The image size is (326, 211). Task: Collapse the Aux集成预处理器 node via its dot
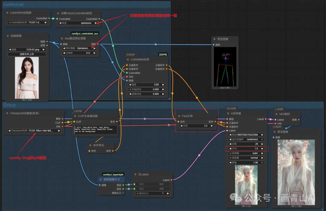point(62,38)
